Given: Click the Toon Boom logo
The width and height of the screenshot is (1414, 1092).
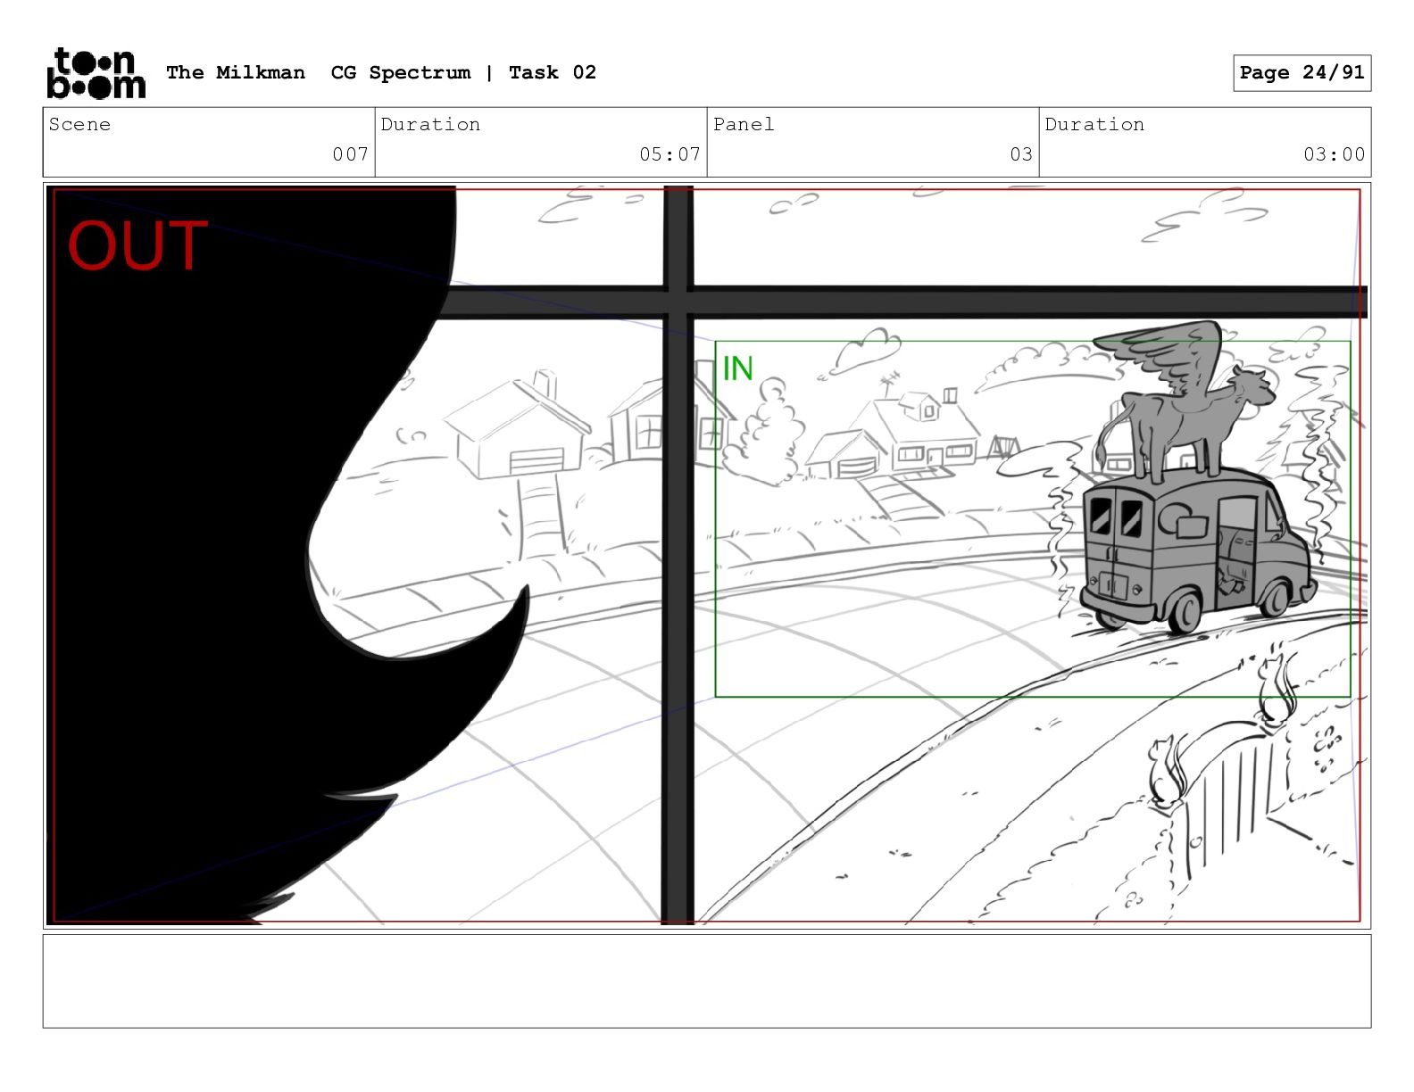Looking at the screenshot, I should point(96,73).
